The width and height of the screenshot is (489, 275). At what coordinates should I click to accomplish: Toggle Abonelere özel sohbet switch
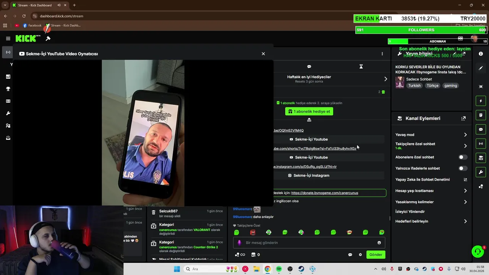[x=462, y=157]
